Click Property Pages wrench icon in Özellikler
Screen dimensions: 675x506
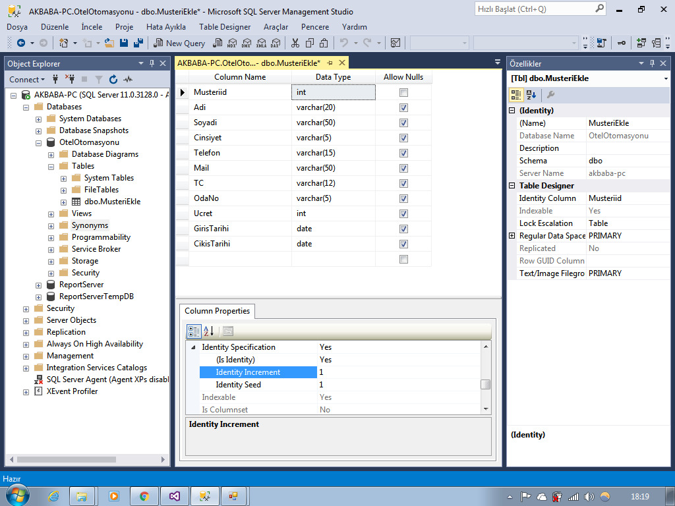[550, 95]
